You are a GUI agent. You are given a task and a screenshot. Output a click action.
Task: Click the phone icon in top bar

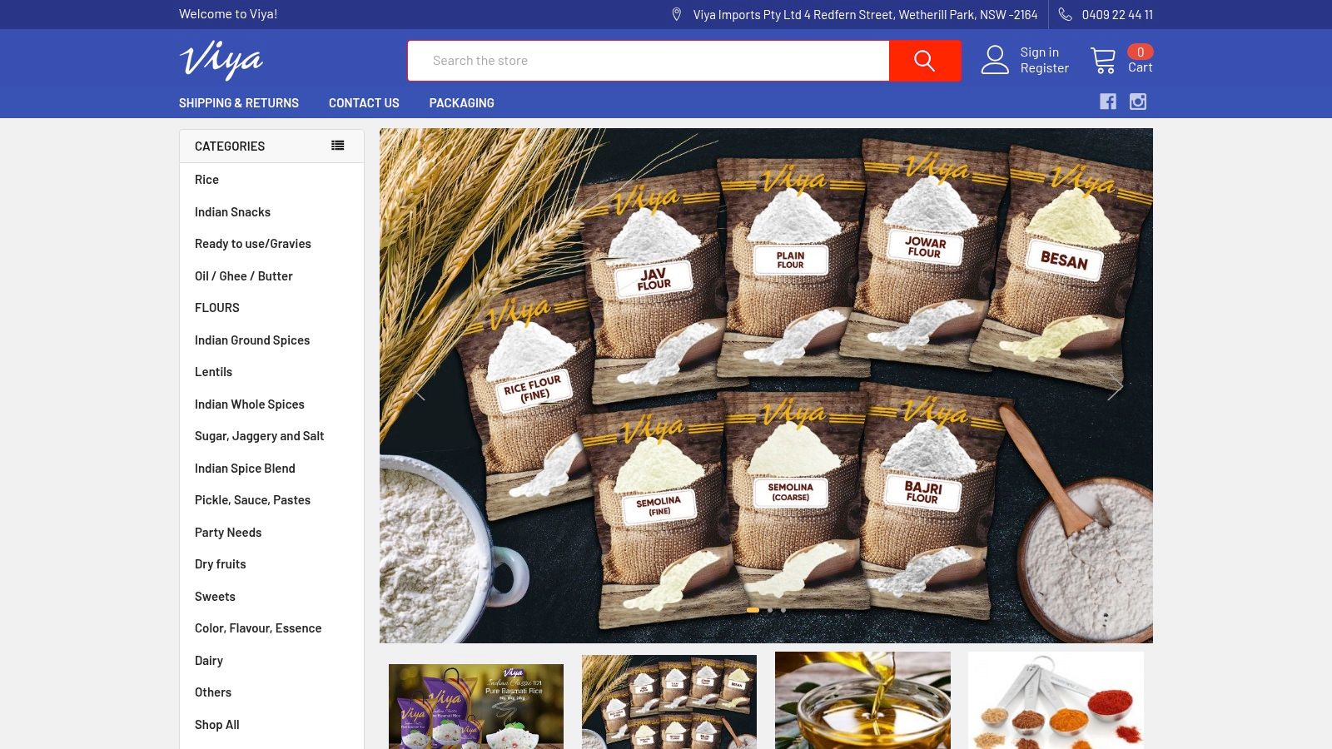coord(1065,14)
